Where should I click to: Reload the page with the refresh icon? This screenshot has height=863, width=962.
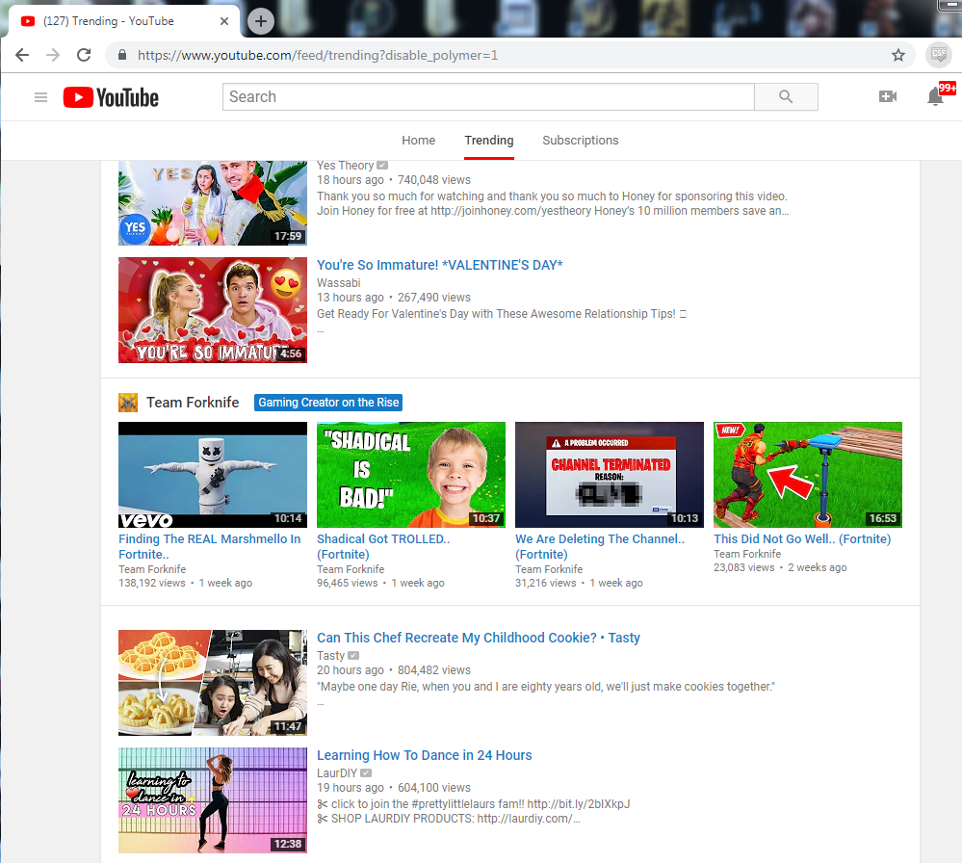click(84, 55)
